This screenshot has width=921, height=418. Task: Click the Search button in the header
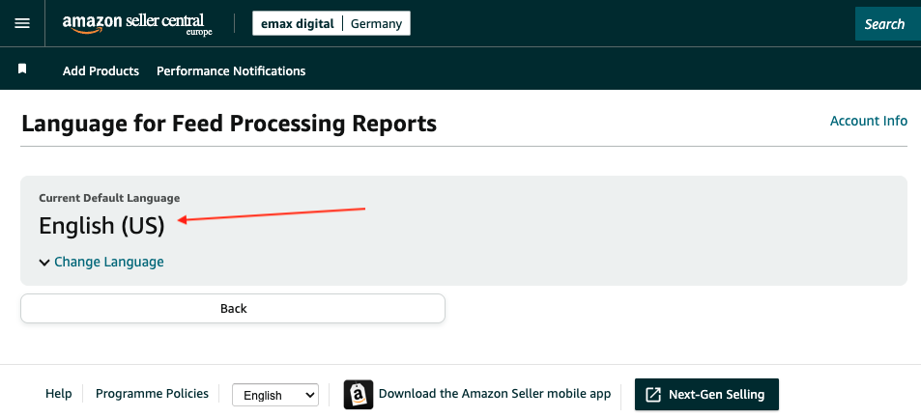coord(887,24)
